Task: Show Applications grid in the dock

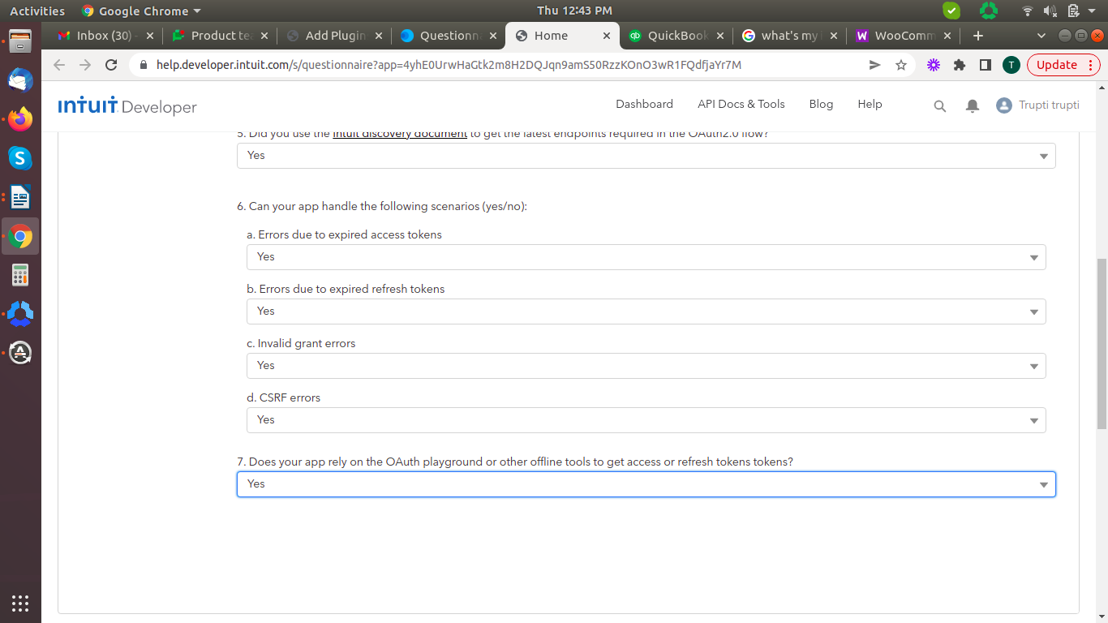Action: tap(20, 603)
